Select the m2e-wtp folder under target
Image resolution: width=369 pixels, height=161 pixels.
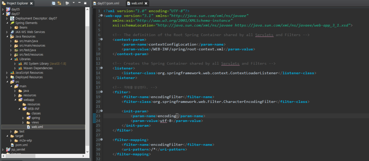[25, 140]
